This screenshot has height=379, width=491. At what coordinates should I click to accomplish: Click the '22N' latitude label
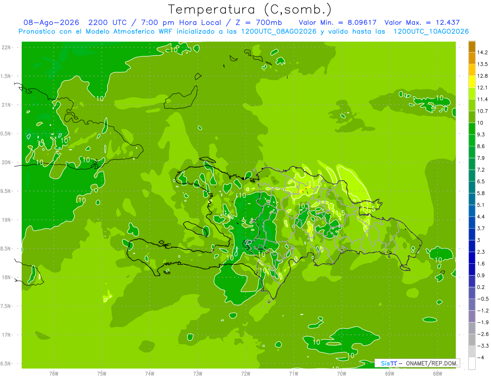pyautogui.click(x=6, y=47)
